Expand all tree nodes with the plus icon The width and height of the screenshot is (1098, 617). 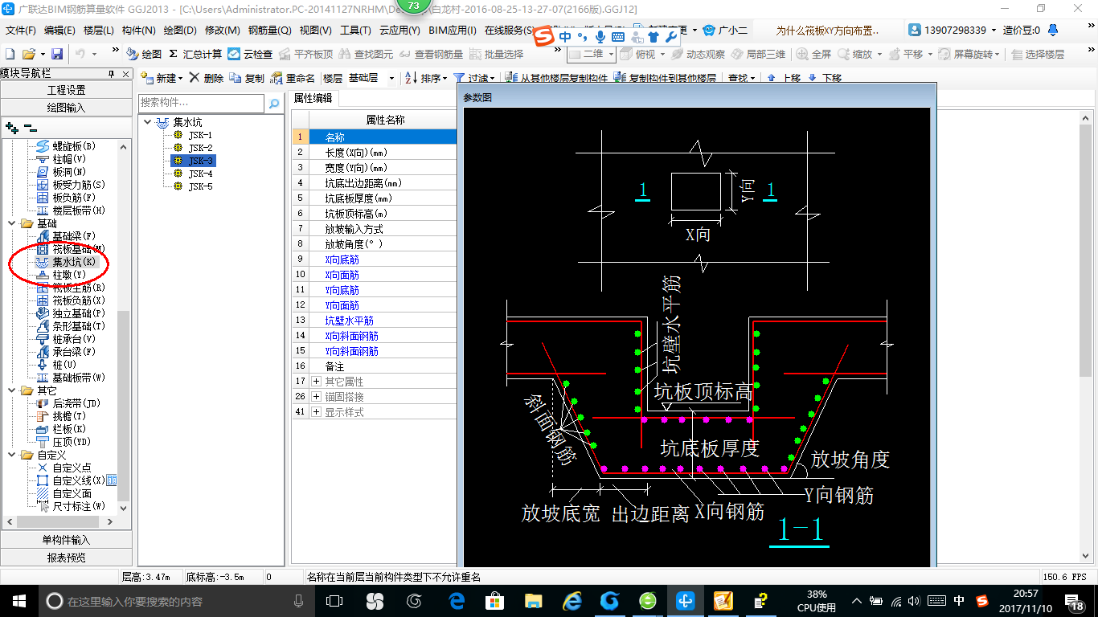pos(11,128)
